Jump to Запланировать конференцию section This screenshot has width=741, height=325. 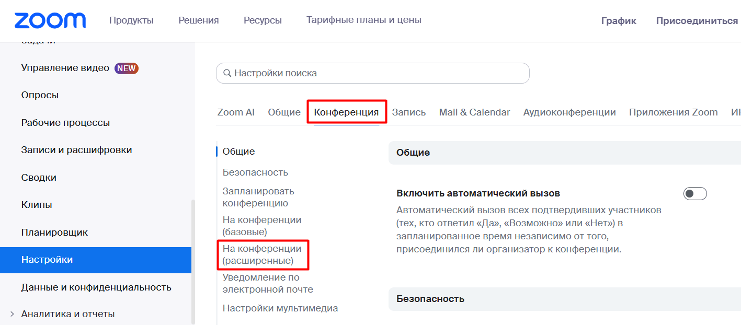(258, 197)
